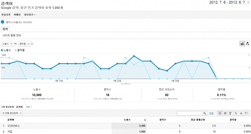Open the 노출수 metric dropdown

[7, 44]
